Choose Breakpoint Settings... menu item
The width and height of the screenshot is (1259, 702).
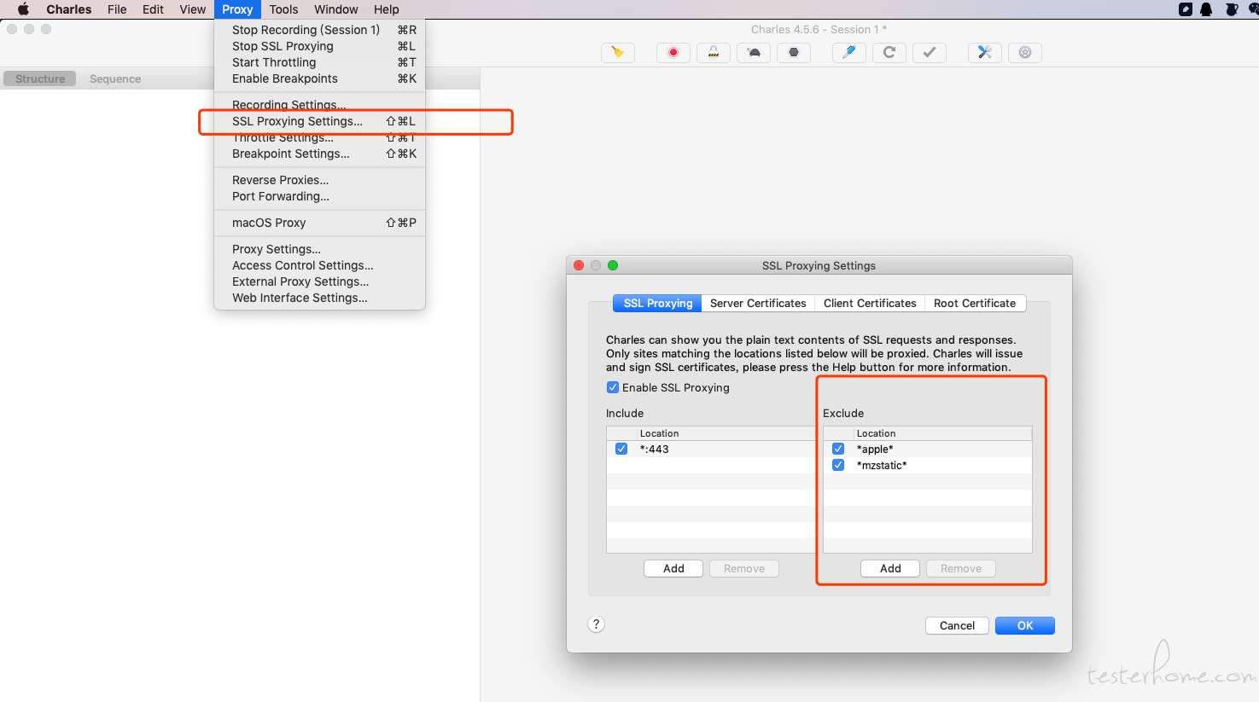point(319,154)
